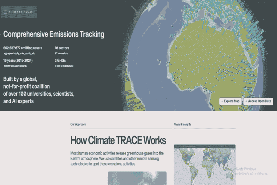
Task: Click the Comprehensive Emissions Tracking headline
Action: 54,34
